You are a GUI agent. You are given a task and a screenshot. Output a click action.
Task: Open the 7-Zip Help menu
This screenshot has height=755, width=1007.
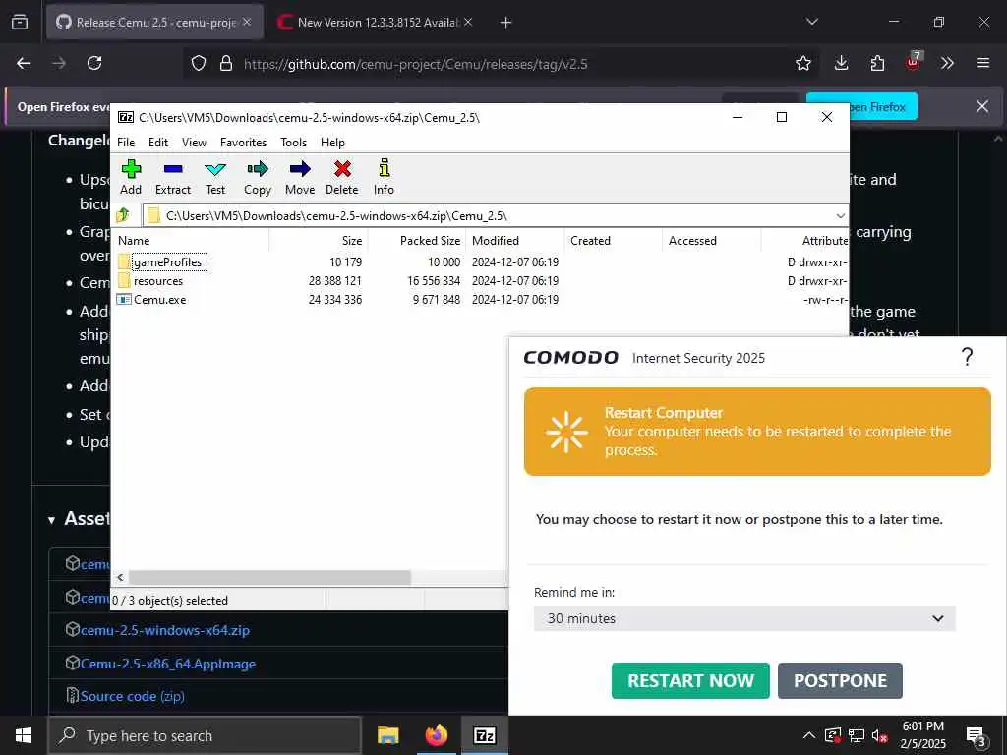click(332, 143)
